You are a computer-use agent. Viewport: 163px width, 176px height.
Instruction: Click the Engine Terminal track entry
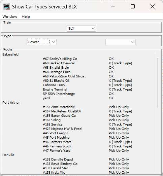(55, 90)
